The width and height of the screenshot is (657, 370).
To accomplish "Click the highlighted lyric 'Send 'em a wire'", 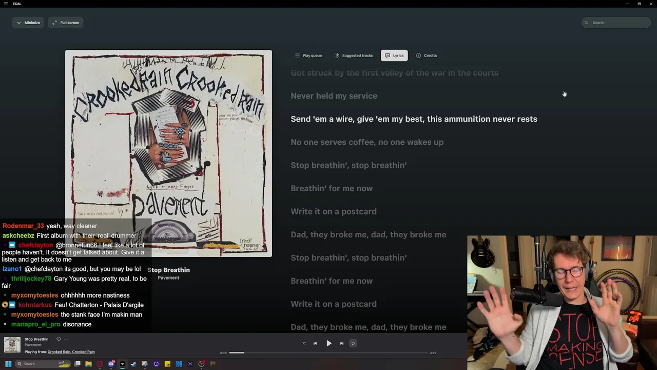I will (414, 119).
